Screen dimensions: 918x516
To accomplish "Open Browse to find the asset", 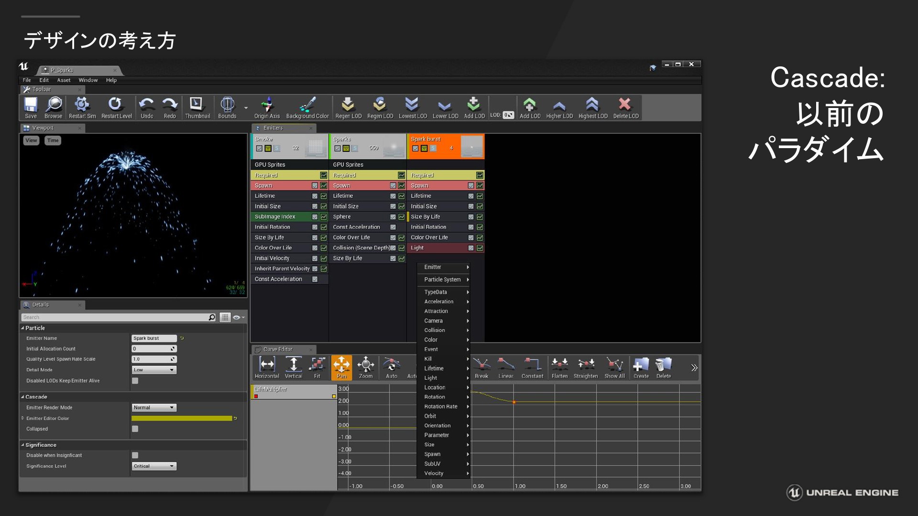I will 53,107.
